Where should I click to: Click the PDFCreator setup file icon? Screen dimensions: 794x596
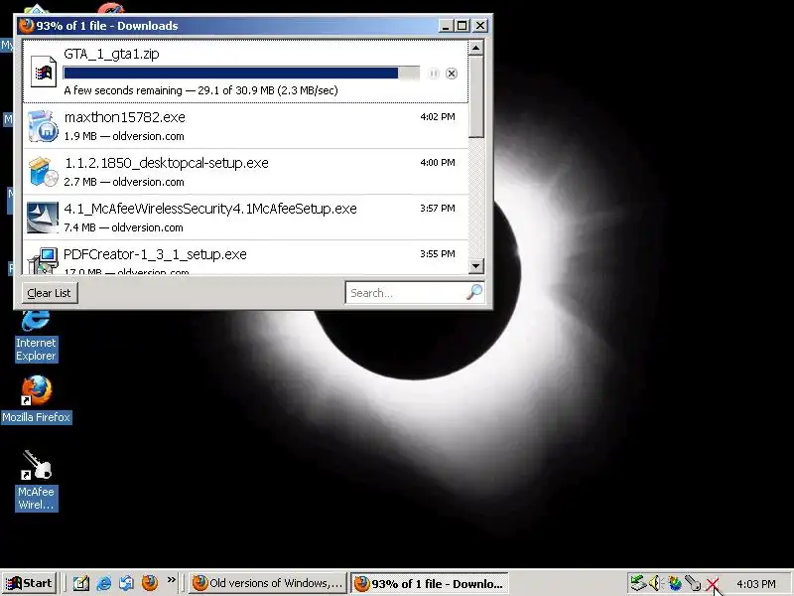coord(43,261)
